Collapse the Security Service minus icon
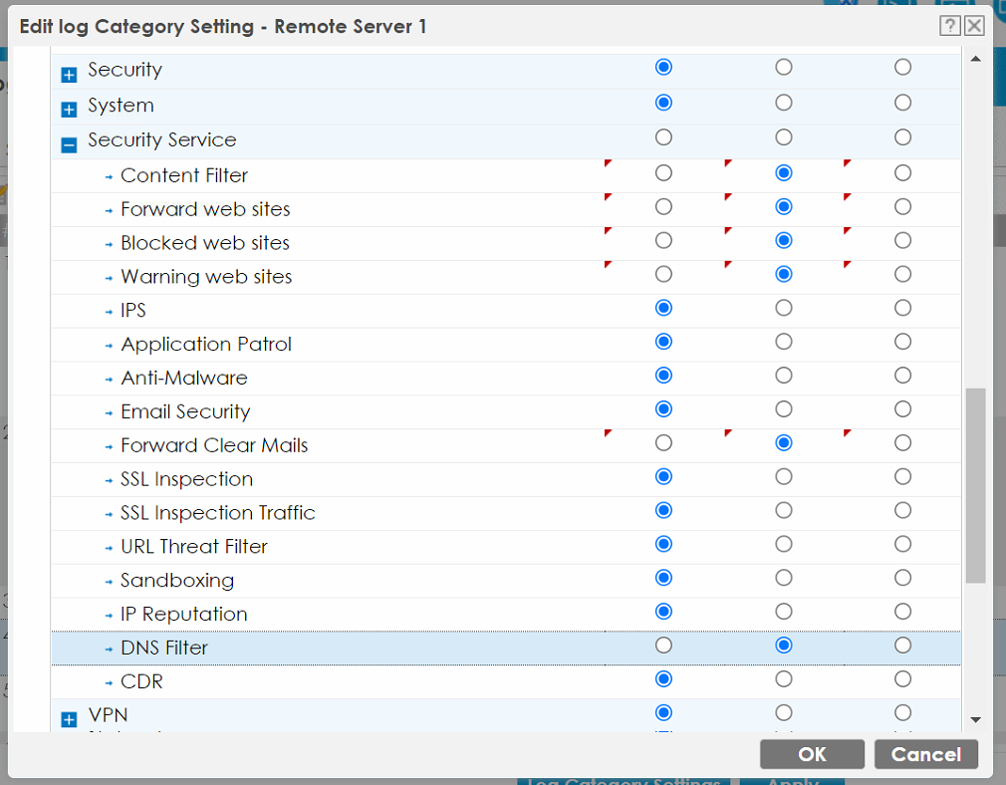This screenshot has width=1006, height=785. click(x=69, y=144)
